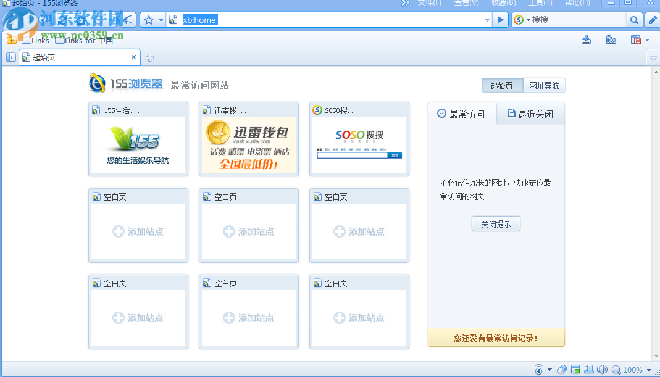Screen dimensions: 660x377
Task: Expand the arrow next to the translate icon
Action: (648, 40)
